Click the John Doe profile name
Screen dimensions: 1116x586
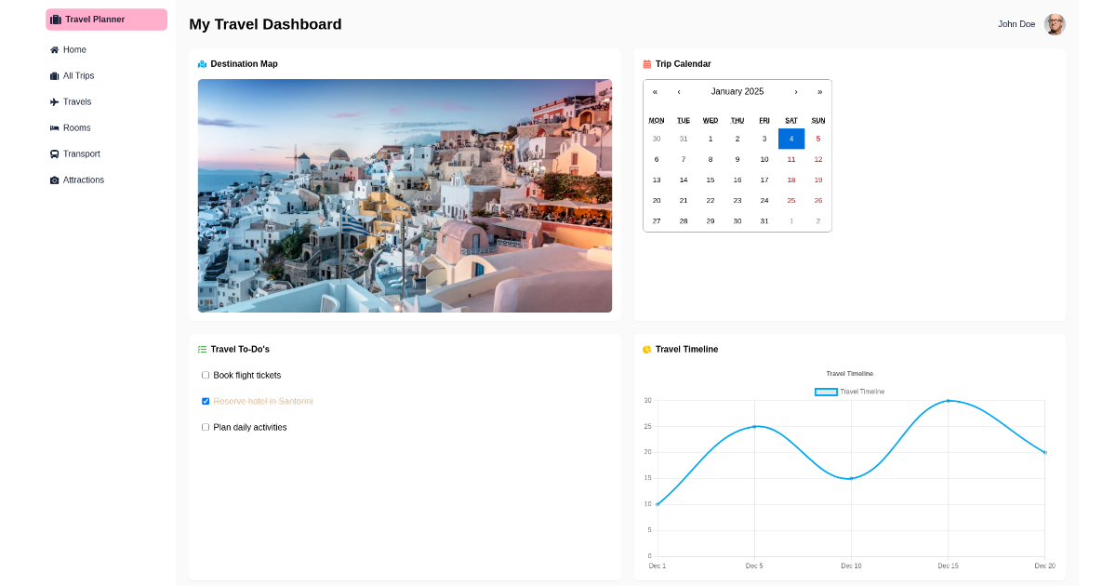click(x=1016, y=24)
